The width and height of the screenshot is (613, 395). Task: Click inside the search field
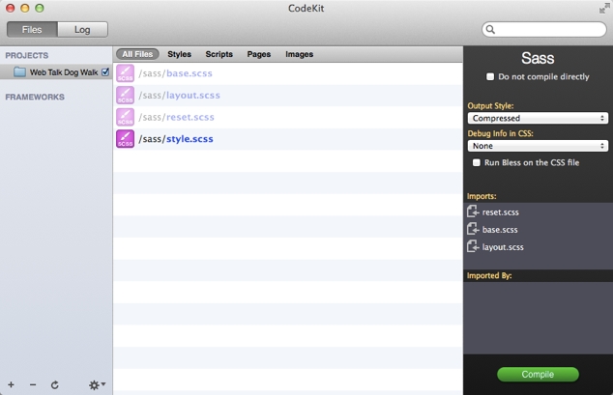(543, 29)
